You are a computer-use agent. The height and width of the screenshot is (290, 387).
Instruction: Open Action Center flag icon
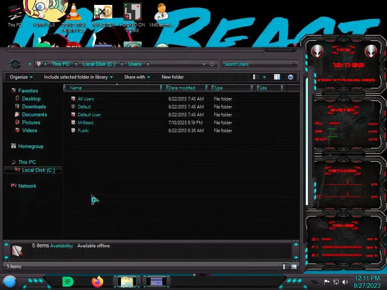(x=327, y=282)
